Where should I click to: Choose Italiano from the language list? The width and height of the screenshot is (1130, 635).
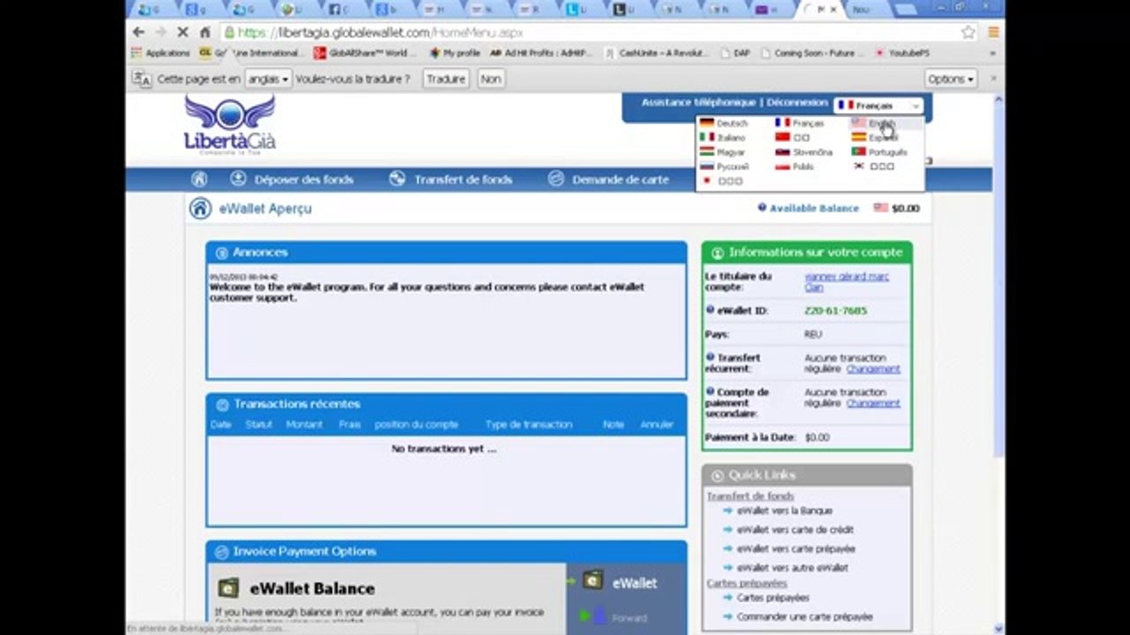723,138
